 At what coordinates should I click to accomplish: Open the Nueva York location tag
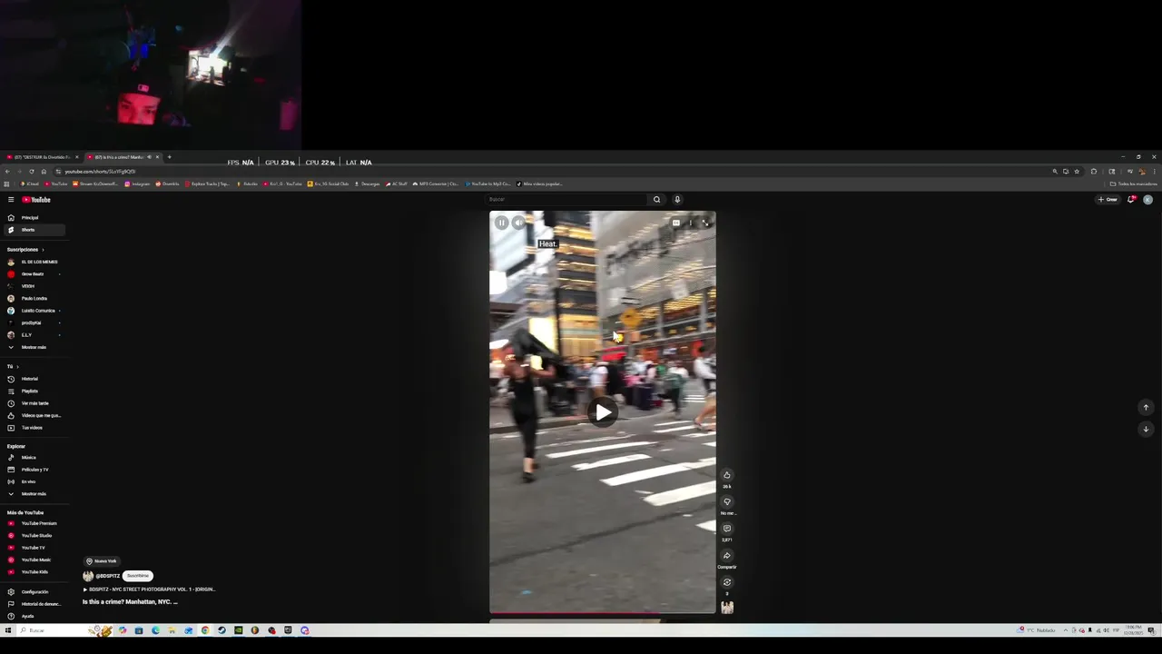pos(102,561)
